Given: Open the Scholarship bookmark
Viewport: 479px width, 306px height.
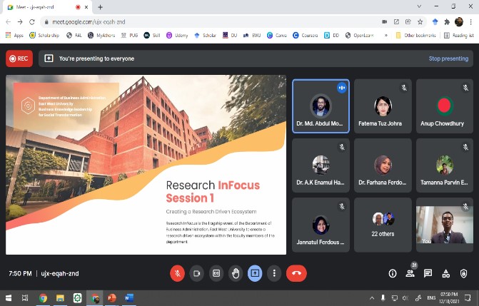Looking at the screenshot, I should pyautogui.click(x=44, y=36).
